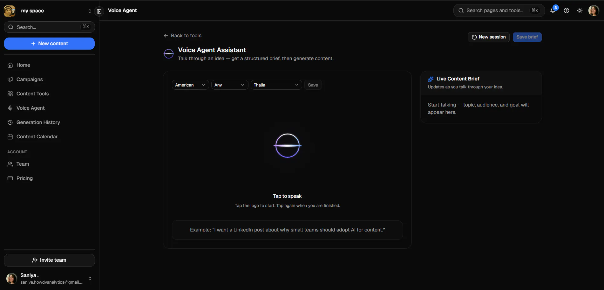Go to Content Tools

(49, 94)
